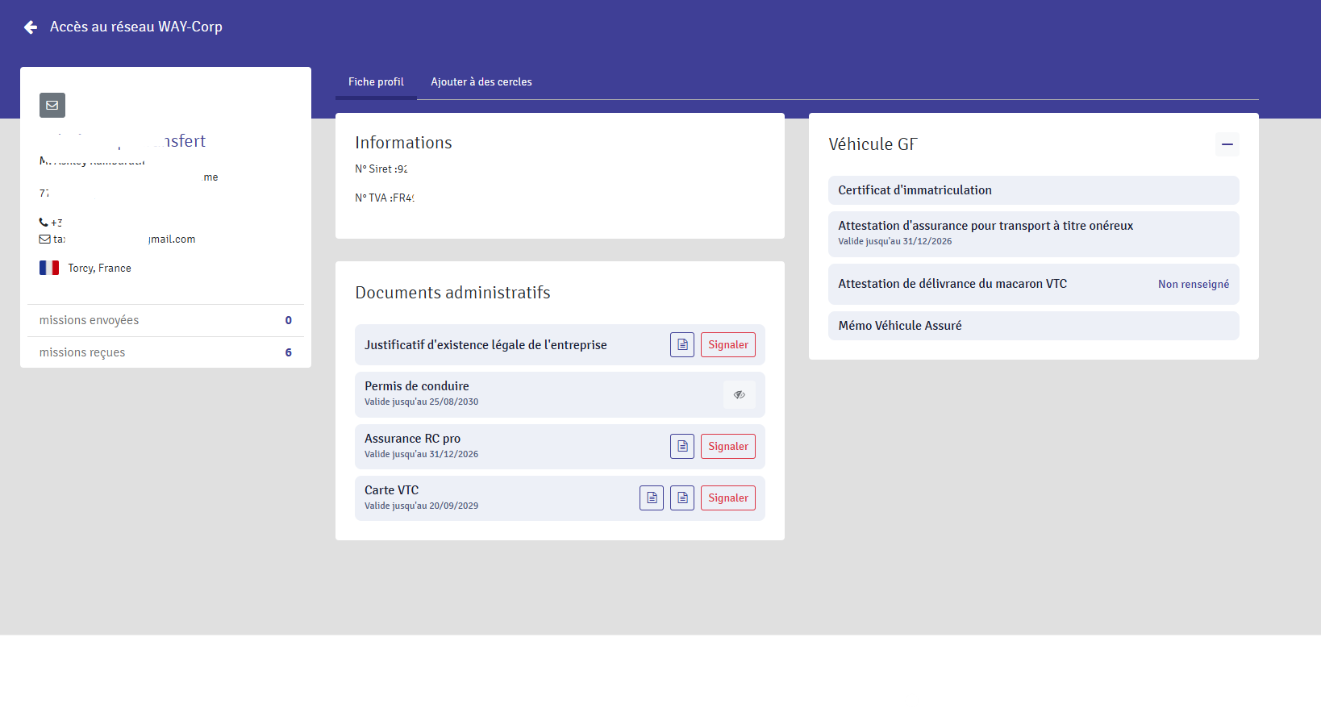Collapse the Véhicule GF panel
Screen dimensions: 1321x708
point(1227,144)
